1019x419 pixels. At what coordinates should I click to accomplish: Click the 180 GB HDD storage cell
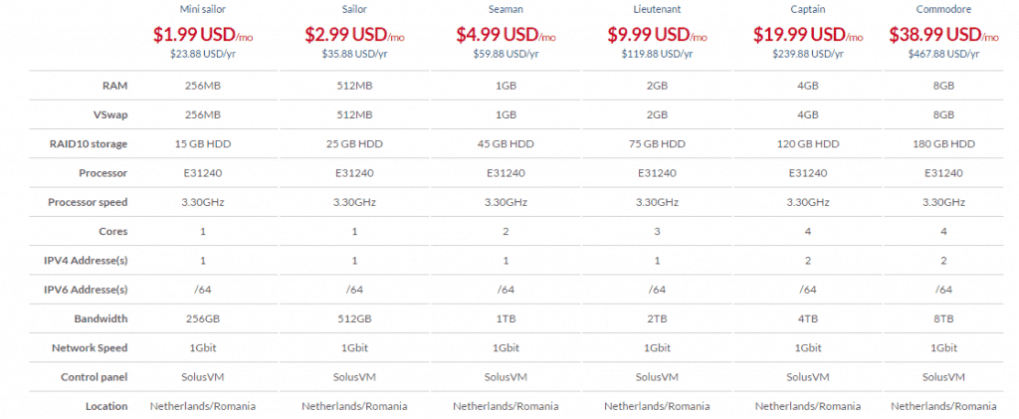pos(943,144)
